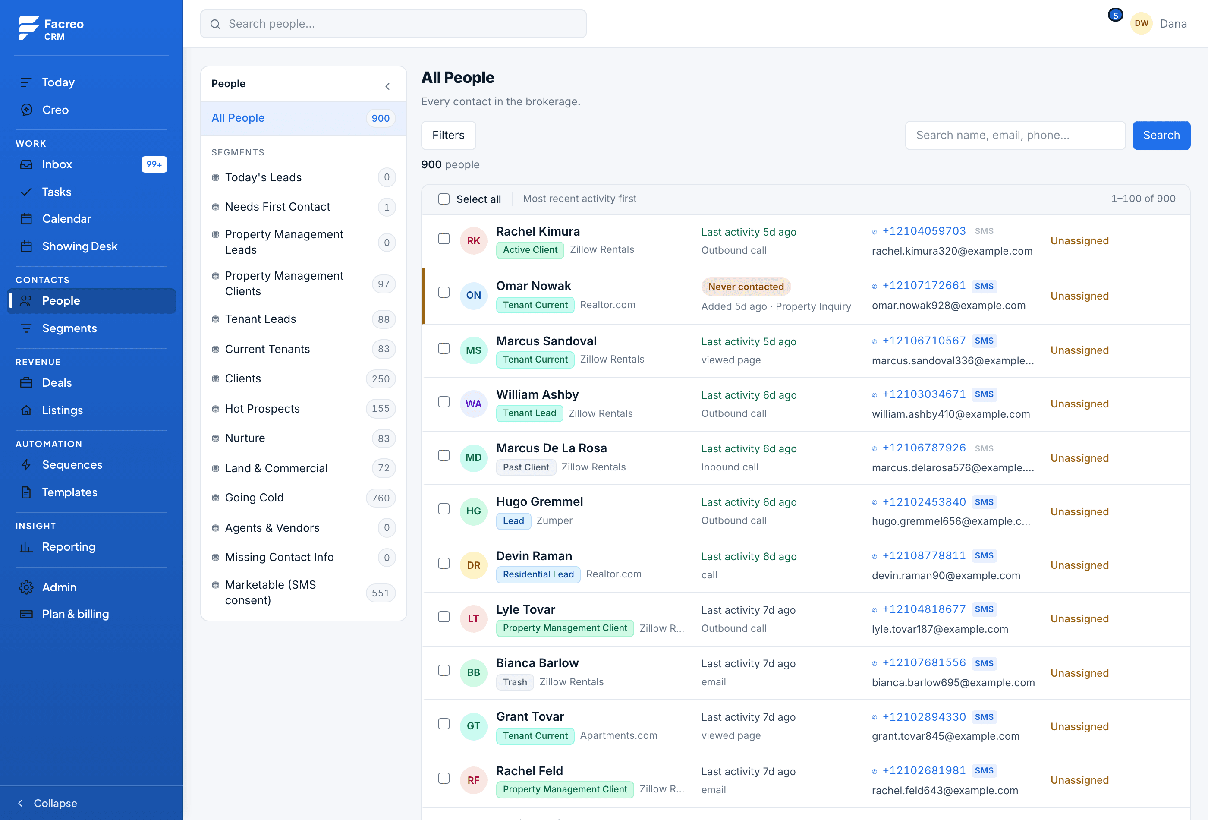Open Reporting bar chart icon
This screenshot has width=1208, height=820.
coord(26,546)
